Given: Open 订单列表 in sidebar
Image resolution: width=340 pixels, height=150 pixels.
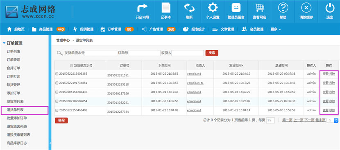Looking at the screenshot, I should pyautogui.click(x=14, y=51).
